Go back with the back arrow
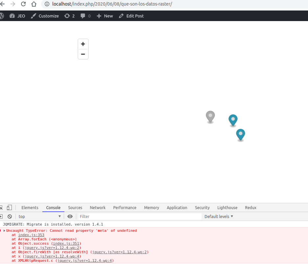 pyautogui.click(x=2, y=4)
